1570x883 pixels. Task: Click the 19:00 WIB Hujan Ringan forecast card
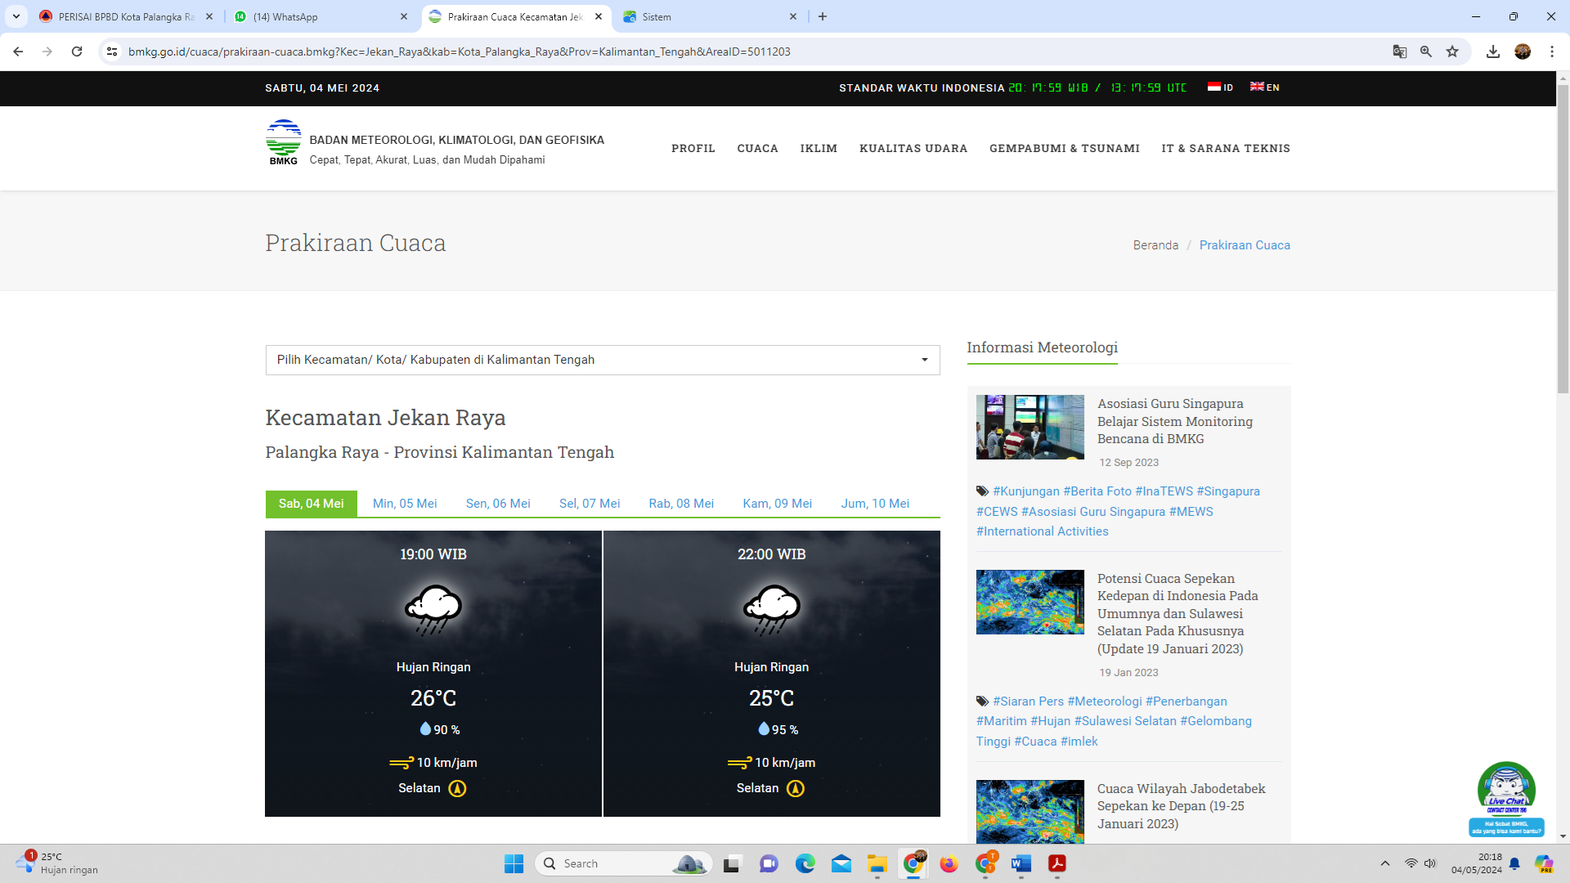(x=433, y=674)
